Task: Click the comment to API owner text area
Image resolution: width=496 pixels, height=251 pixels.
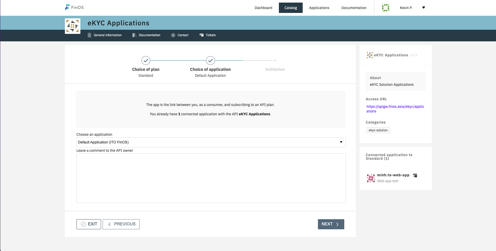Action: point(211,178)
